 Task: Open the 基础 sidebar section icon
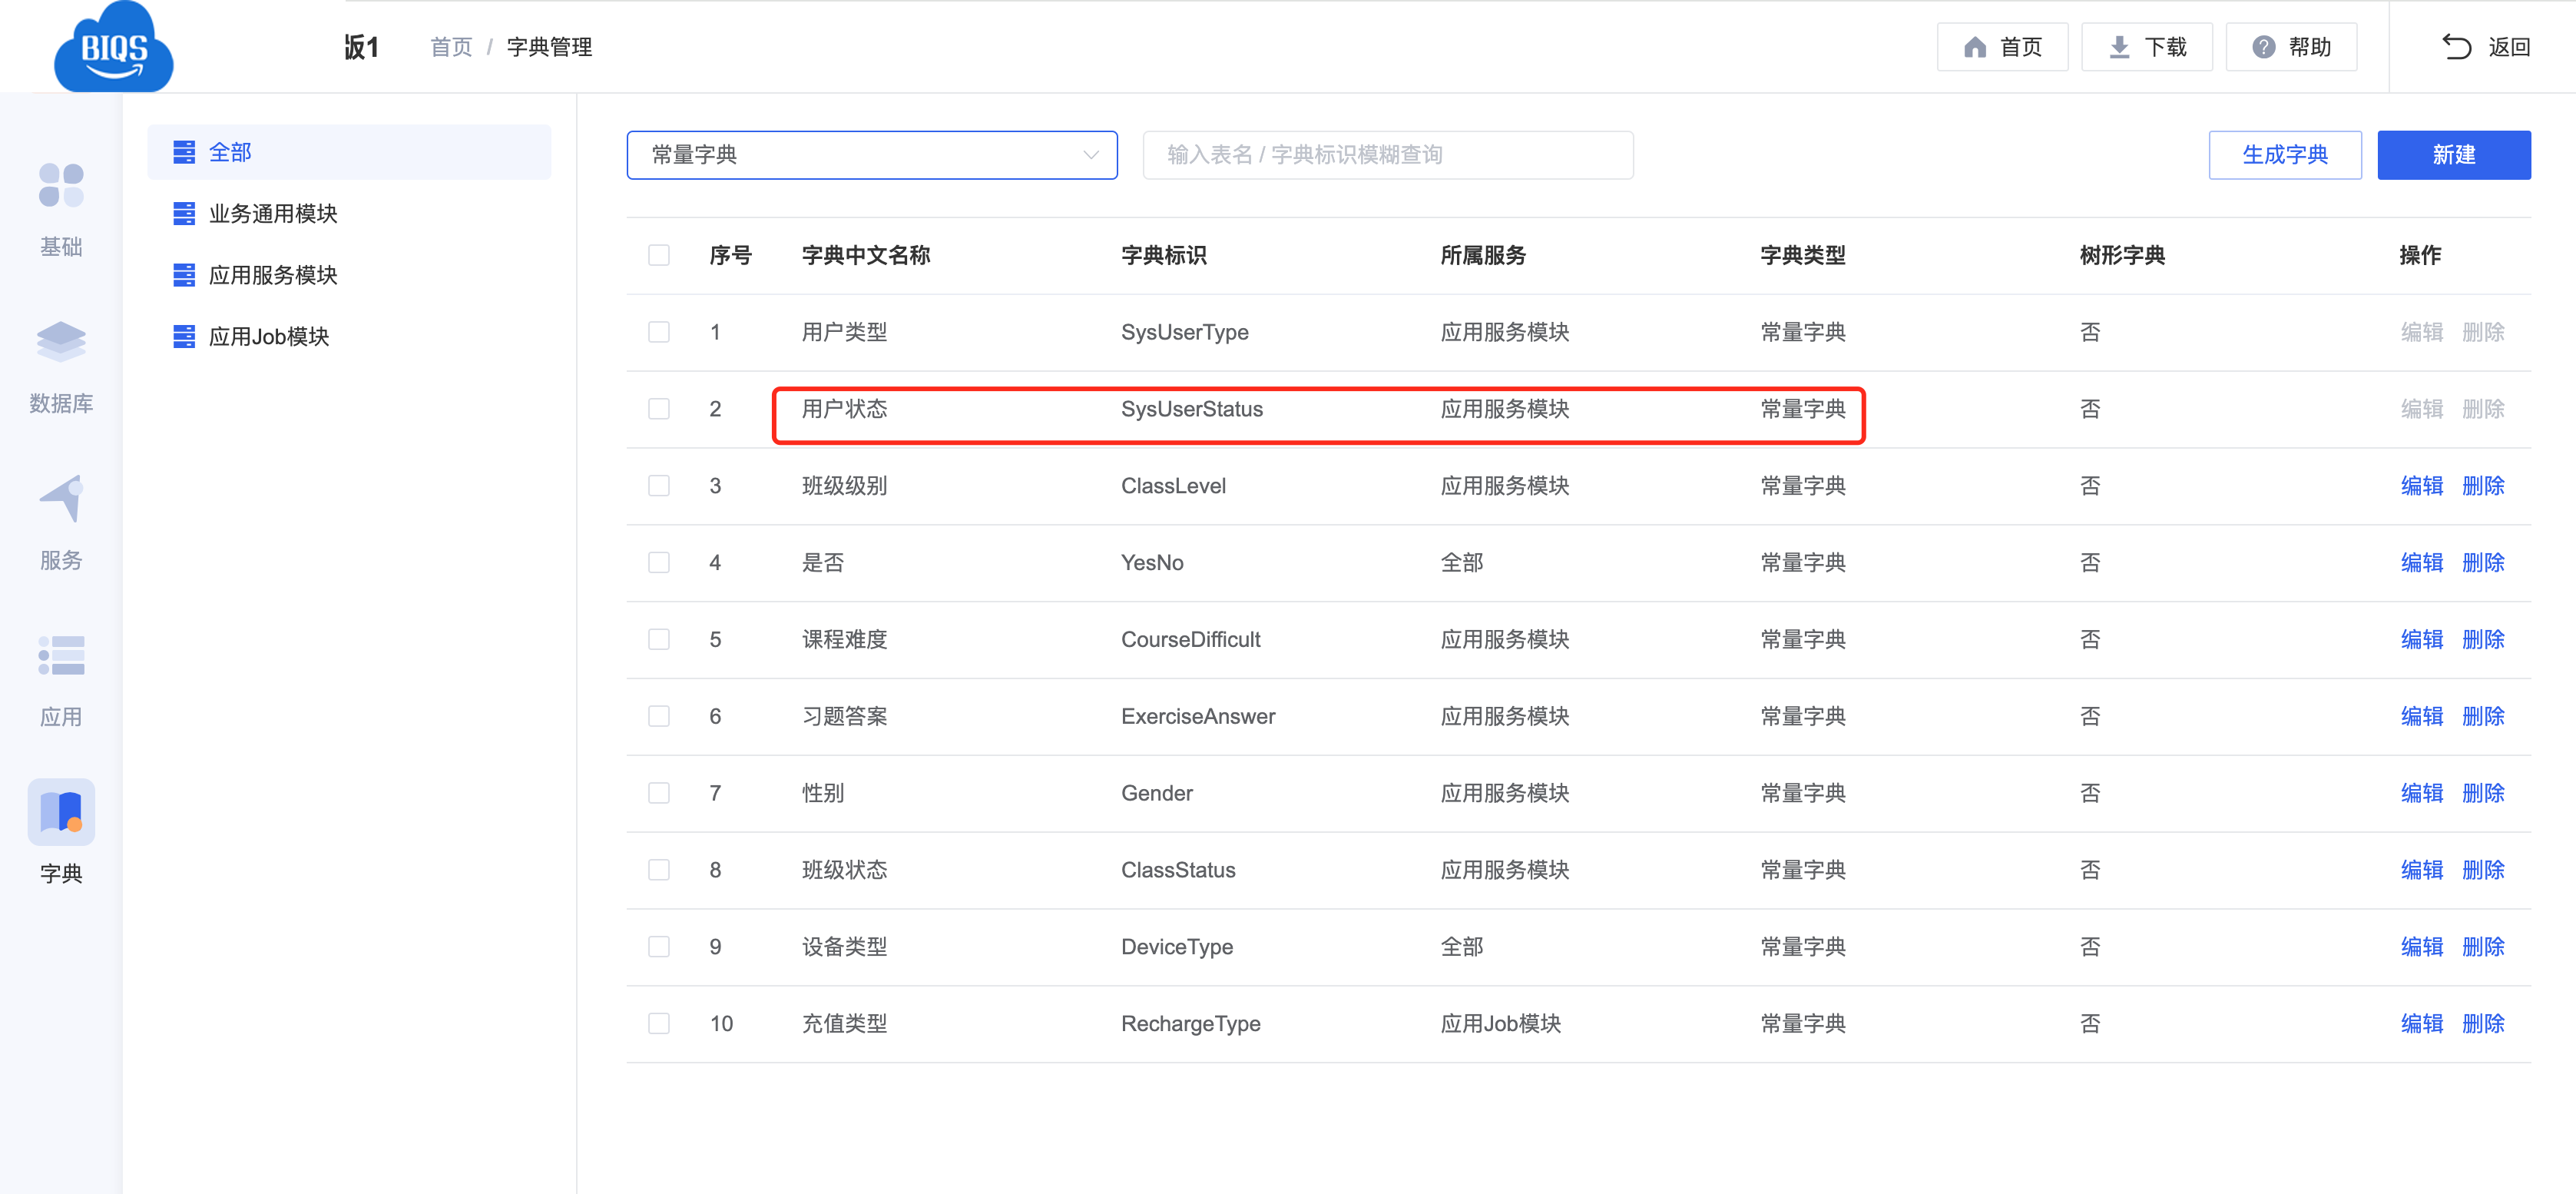(x=61, y=186)
